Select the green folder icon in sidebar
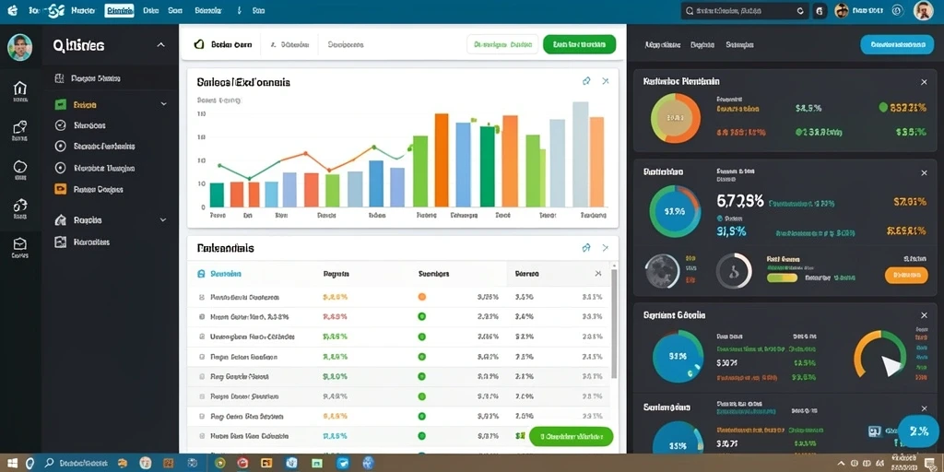Image resolution: width=944 pixels, height=472 pixels. [60, 105]
